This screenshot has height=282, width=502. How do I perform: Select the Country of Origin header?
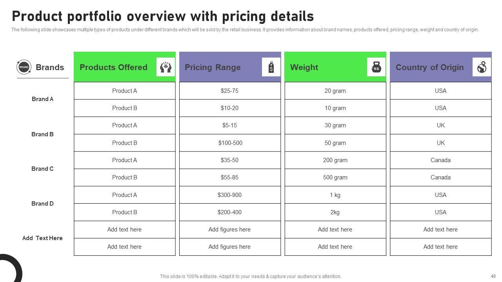[x=429, y=67]
